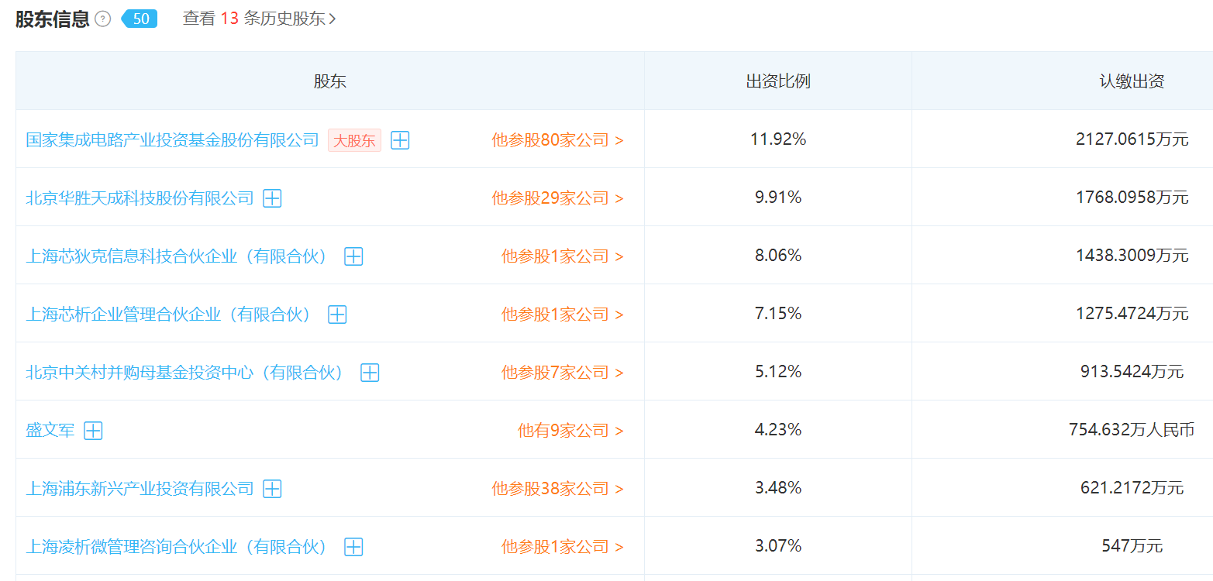Image resolution: width=1213 pixels, height=581 pixels.
Task: View 他参股80家公司 for the top shareholder
Action: click(557, 140)
